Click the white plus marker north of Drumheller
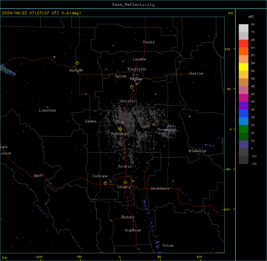 pos(190,116)
